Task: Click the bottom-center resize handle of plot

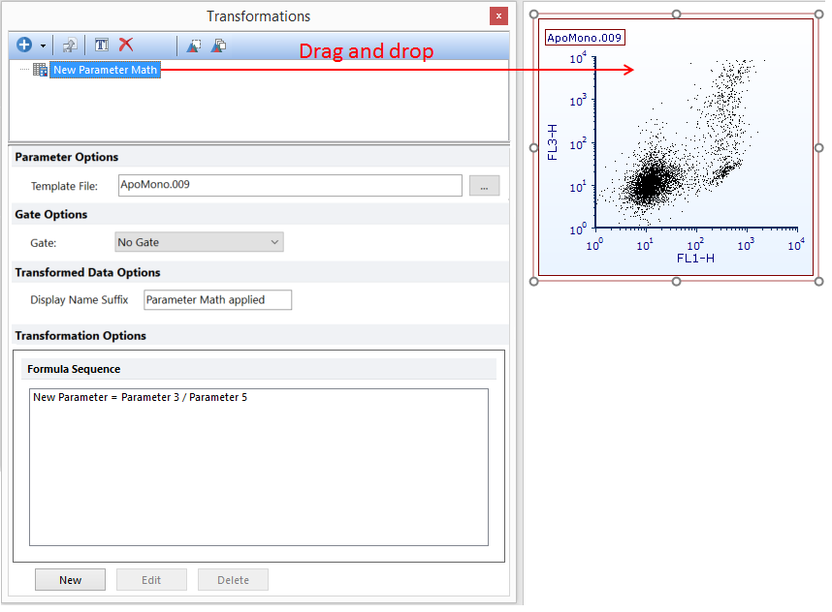Action: [676, 282]
